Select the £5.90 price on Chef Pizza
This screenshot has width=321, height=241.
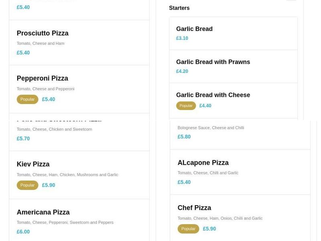pyautogui.click(x=209, y=229)
